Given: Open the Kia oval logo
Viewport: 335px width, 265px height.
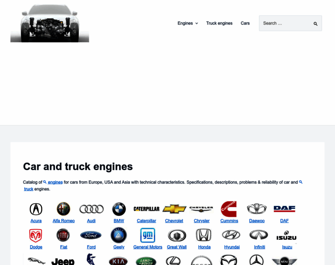Looking at the screenshot, I should point(118,261).
